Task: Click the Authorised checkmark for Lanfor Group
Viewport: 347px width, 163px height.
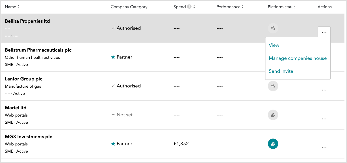Action: point(113,86)
